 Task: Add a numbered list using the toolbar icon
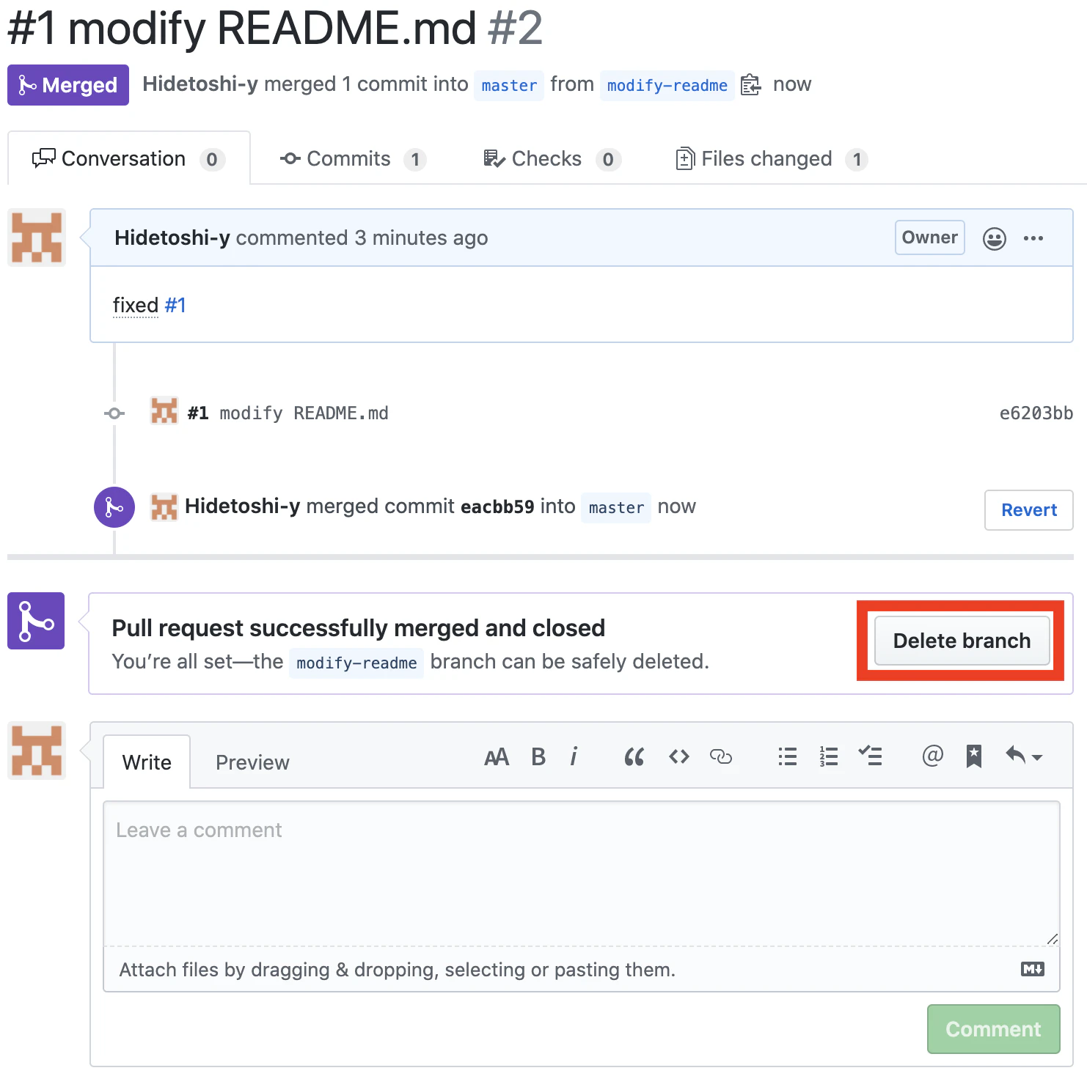[x=829, y=756]
